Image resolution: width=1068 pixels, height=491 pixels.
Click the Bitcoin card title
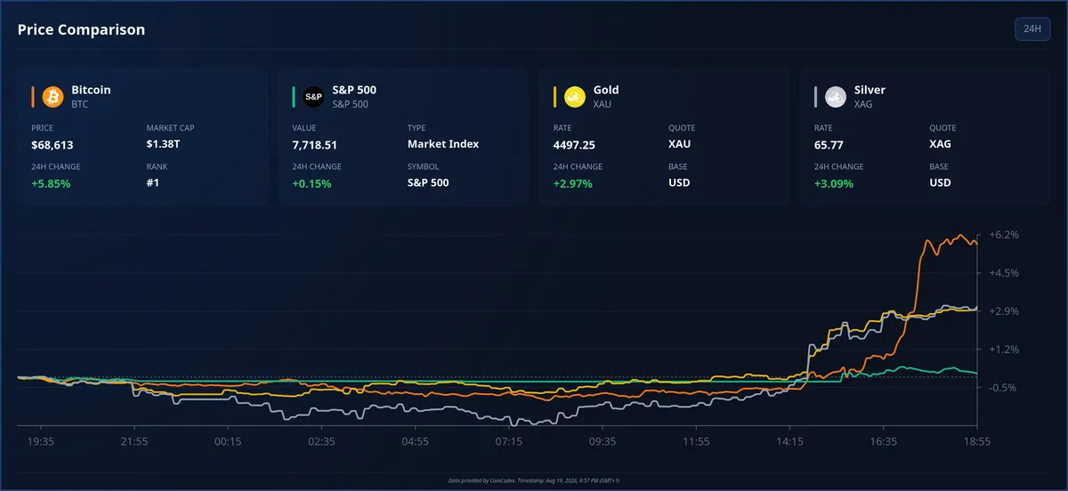(x=91, y=90)
